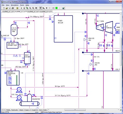Screen dimensions: 123x114
Task: Select the Heat Exchgr block
Action: click(x=27, y=58)
